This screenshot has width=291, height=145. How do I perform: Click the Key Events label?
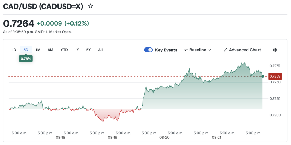(x=166, y=50)
